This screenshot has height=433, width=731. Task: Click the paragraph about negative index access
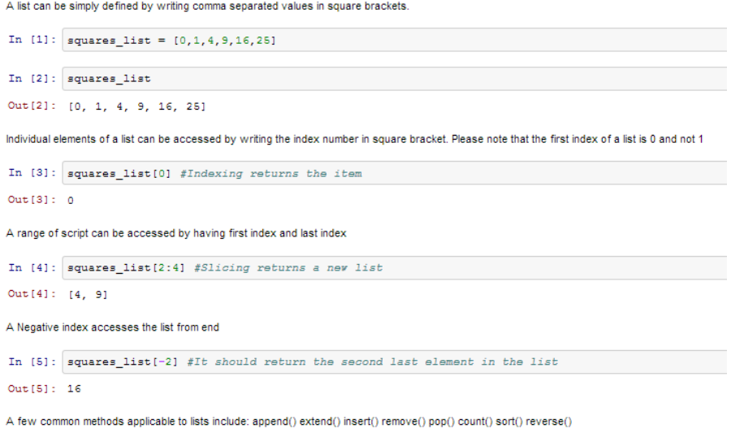(x=112, y=327)
